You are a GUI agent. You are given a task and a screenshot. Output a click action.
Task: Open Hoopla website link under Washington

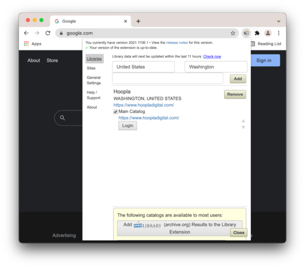pos(143,105)
